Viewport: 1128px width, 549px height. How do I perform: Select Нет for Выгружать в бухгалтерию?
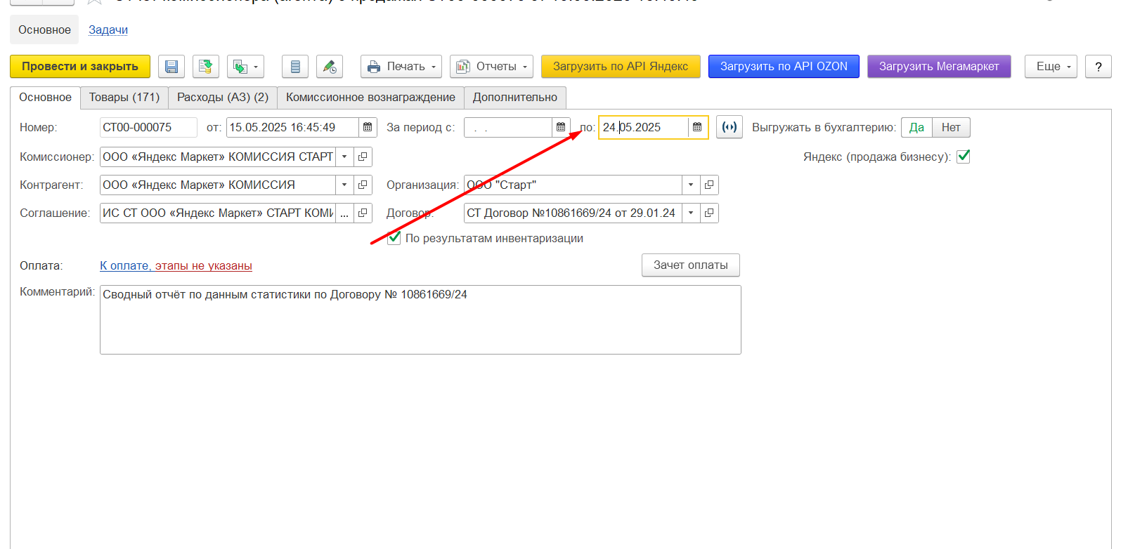coord(950,128)
